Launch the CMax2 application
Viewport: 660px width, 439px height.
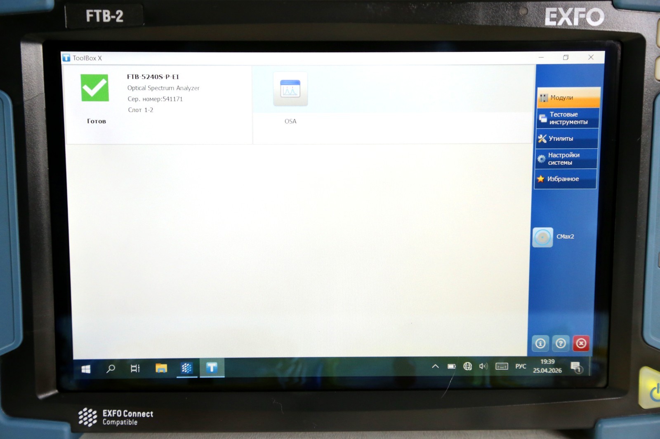pyautogui.click(x=543, y=237)
